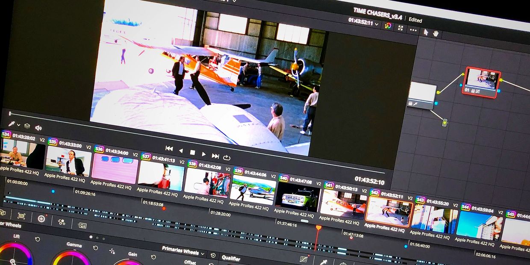Open the Color Match palette icon
The image size is (530, 265).
click(x=21, y=215)
